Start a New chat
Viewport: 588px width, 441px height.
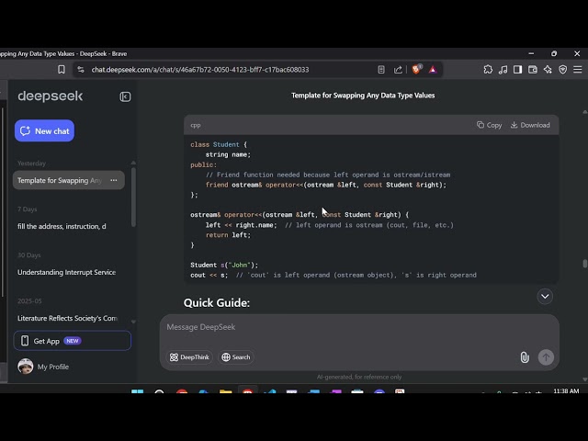point(44,130)
